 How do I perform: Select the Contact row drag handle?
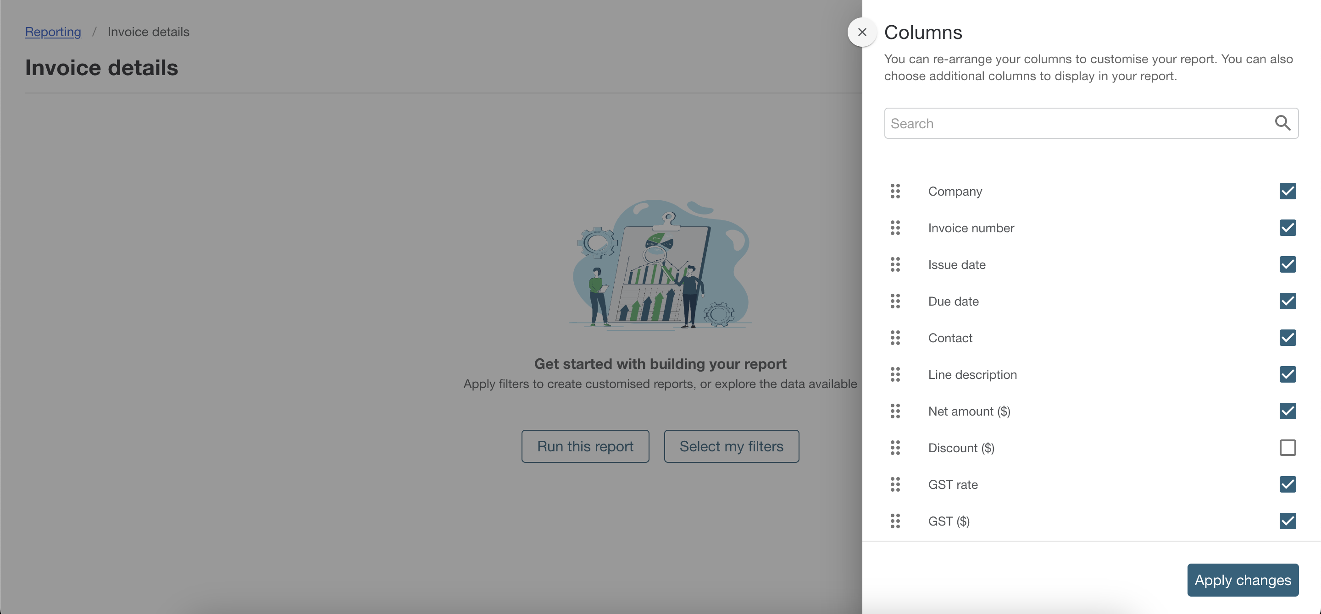[895, 338]
